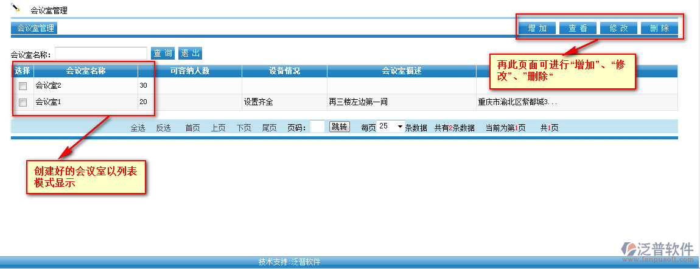Jump to 尾页 in pagination
700x269 pixels.
pyautogui.click(x=269, y=128)
